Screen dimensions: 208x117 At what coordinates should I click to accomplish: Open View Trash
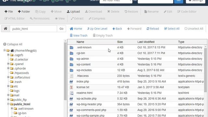(79, 35)
